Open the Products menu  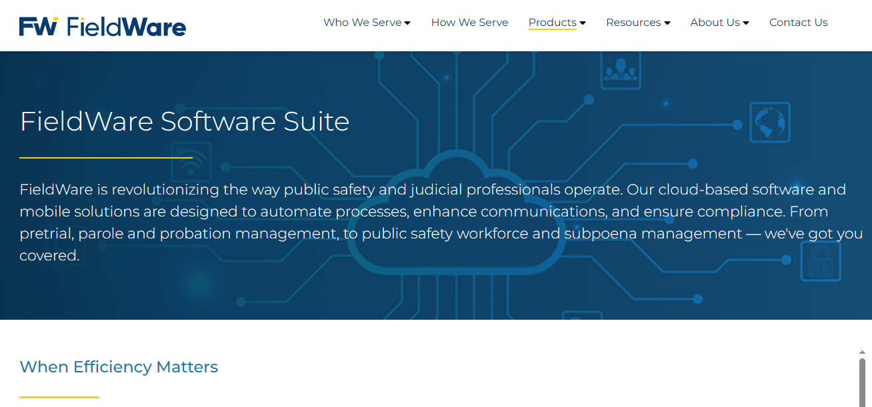(552, 23)
